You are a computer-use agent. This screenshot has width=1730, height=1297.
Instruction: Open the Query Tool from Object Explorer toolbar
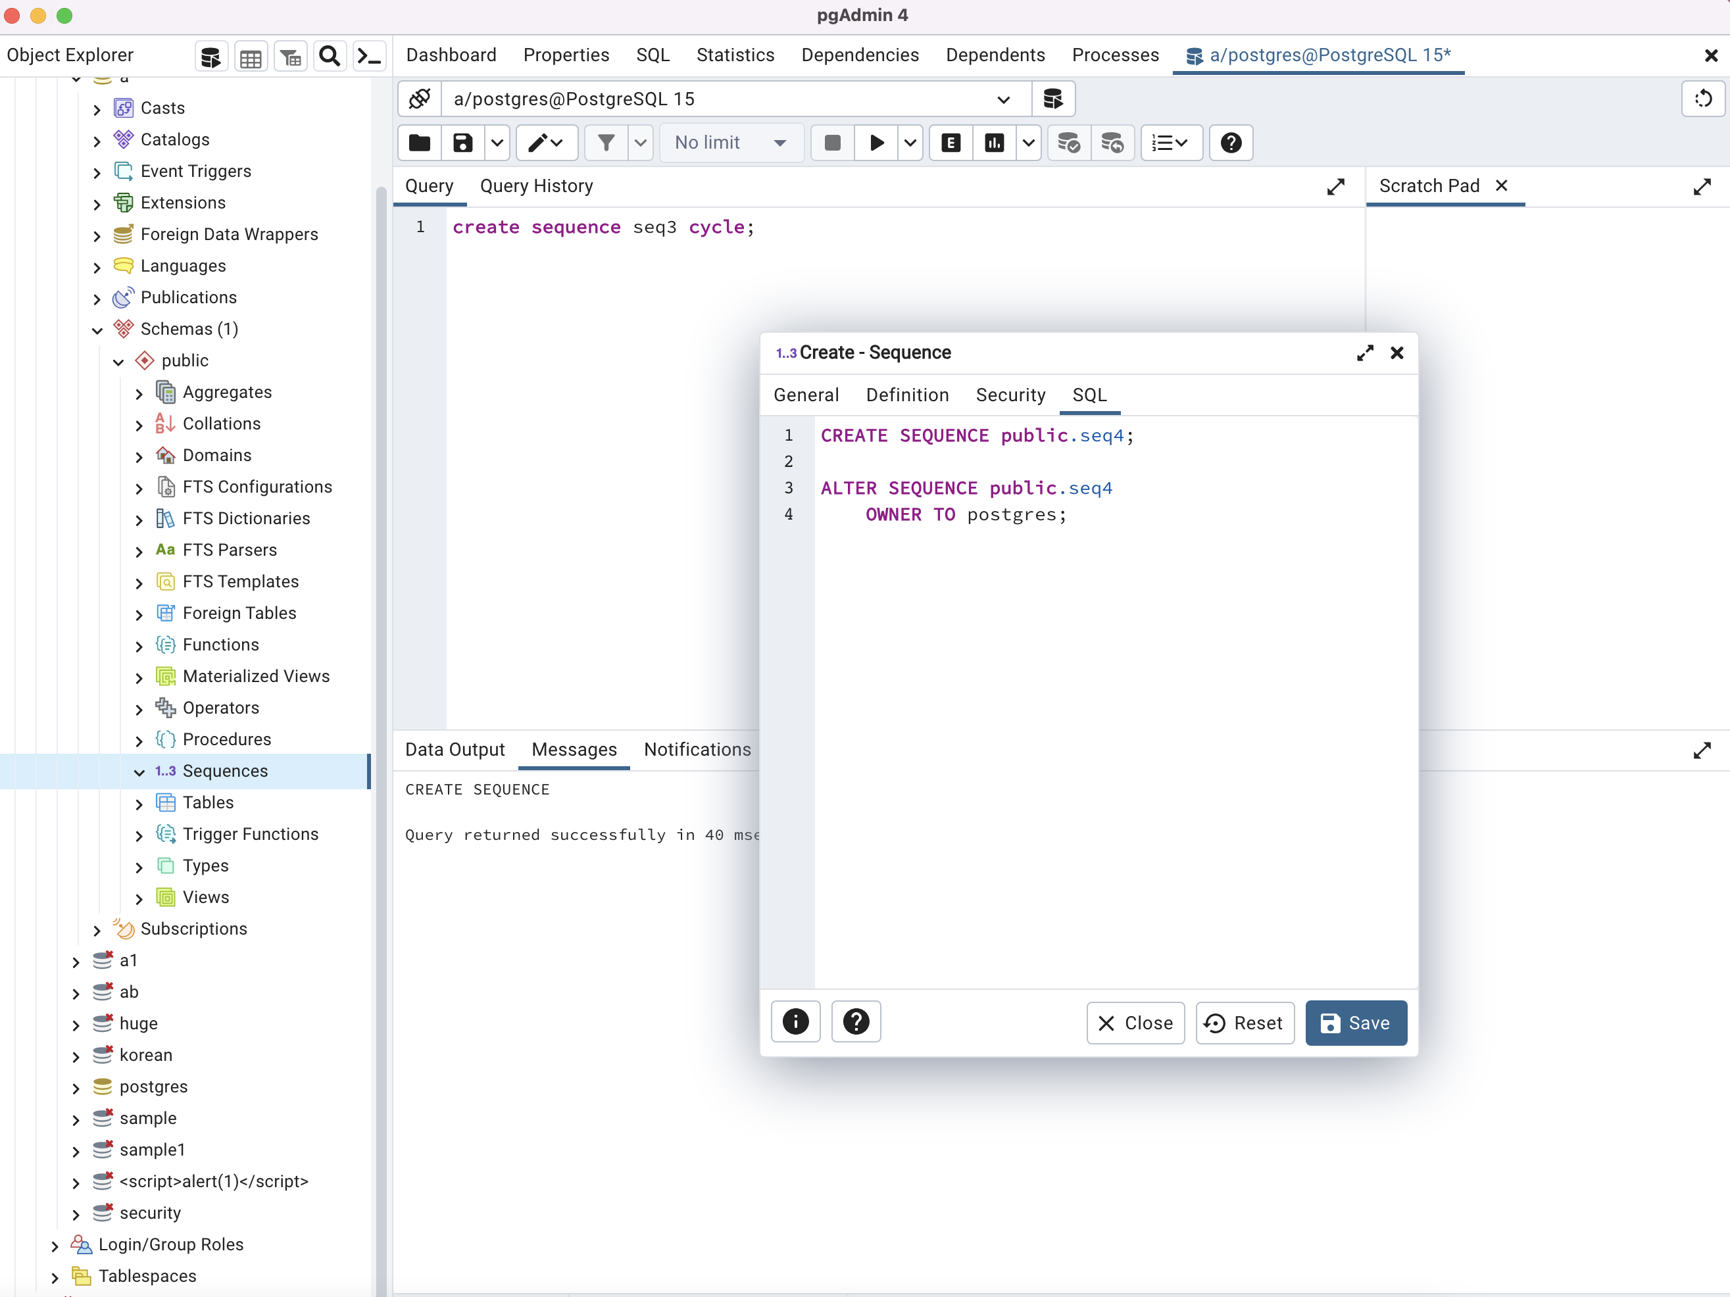coord(210,55)
